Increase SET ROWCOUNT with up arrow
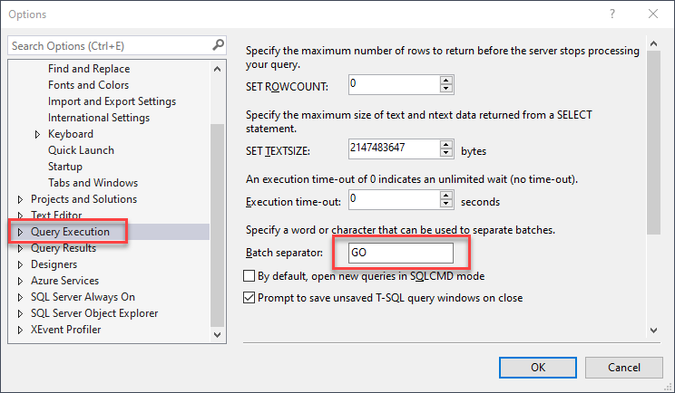Screen dimensions: 675x393 pos(445,81)
